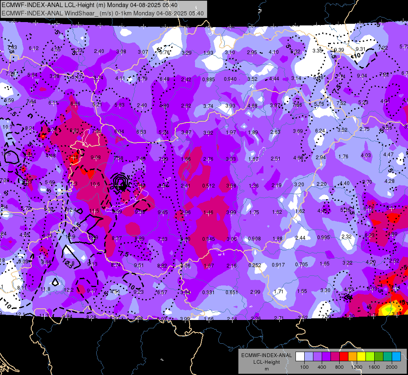Pick the magenta legend swatch near 800
Image resolution: width=408 pixels, height=375 pixels.
[x=335, y=357]
